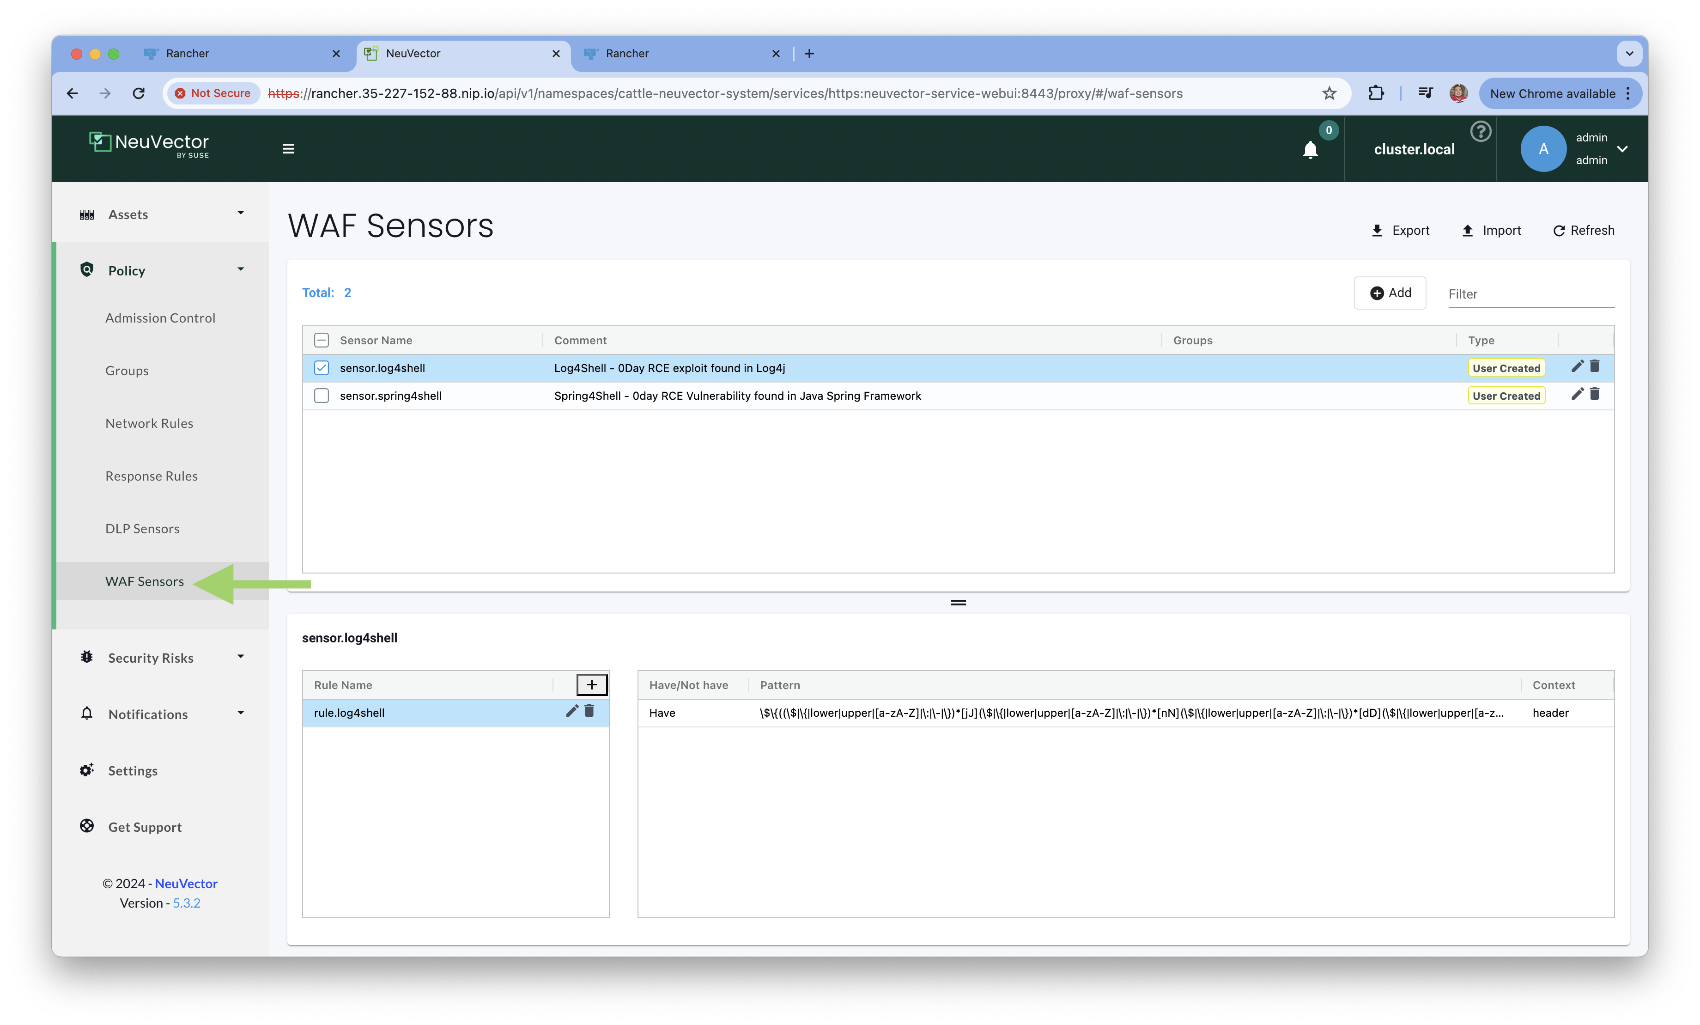Click the notifications bell icon
Screen dimensions: 1700x1025
[x=1310, y=150]
